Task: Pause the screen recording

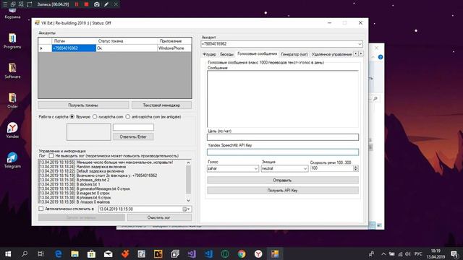Action: 77,4
